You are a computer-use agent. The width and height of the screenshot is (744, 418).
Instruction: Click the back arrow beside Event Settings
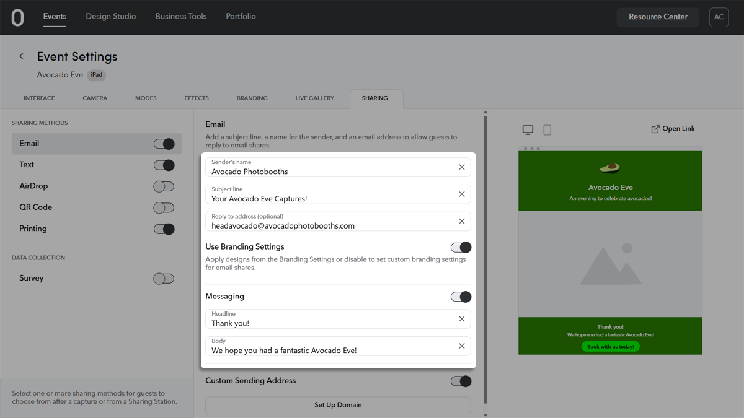pos(21,56)
